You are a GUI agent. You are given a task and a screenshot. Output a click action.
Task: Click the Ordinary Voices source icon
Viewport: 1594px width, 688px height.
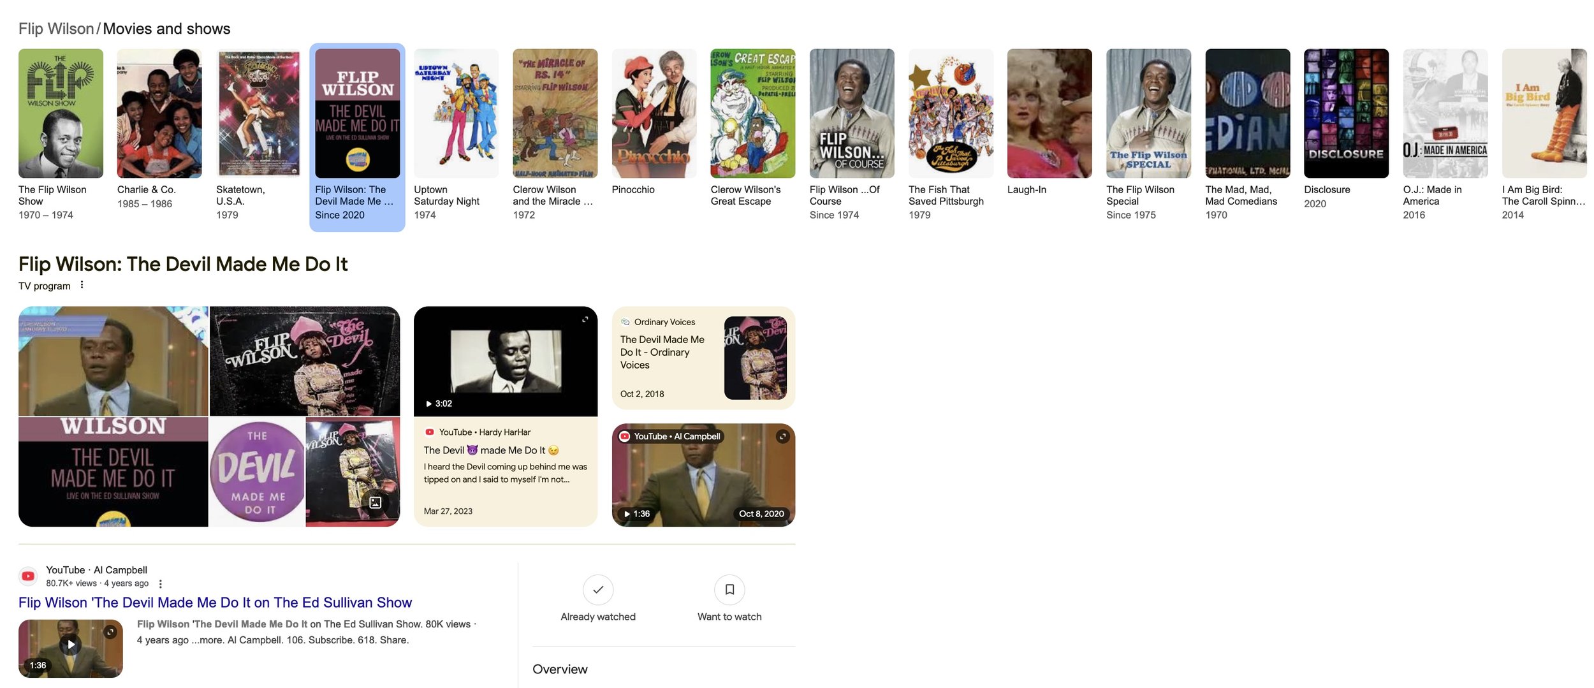pyautogui.click(x=625, y=322)
